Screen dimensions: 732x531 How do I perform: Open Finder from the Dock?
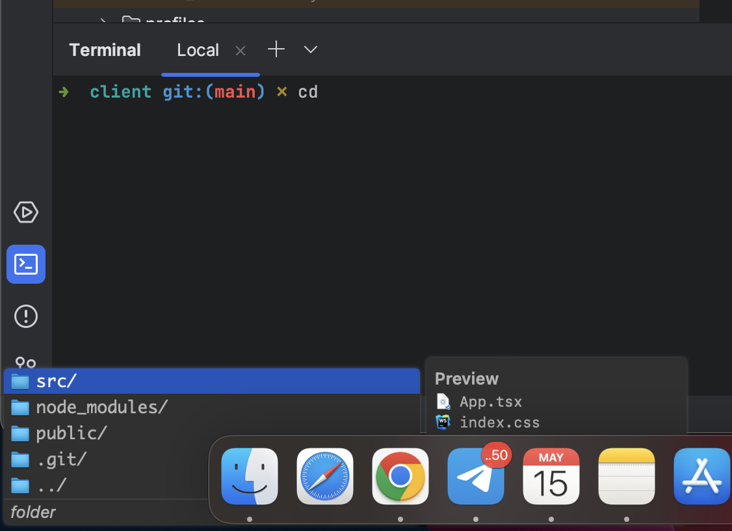click(x=250, y=476)
